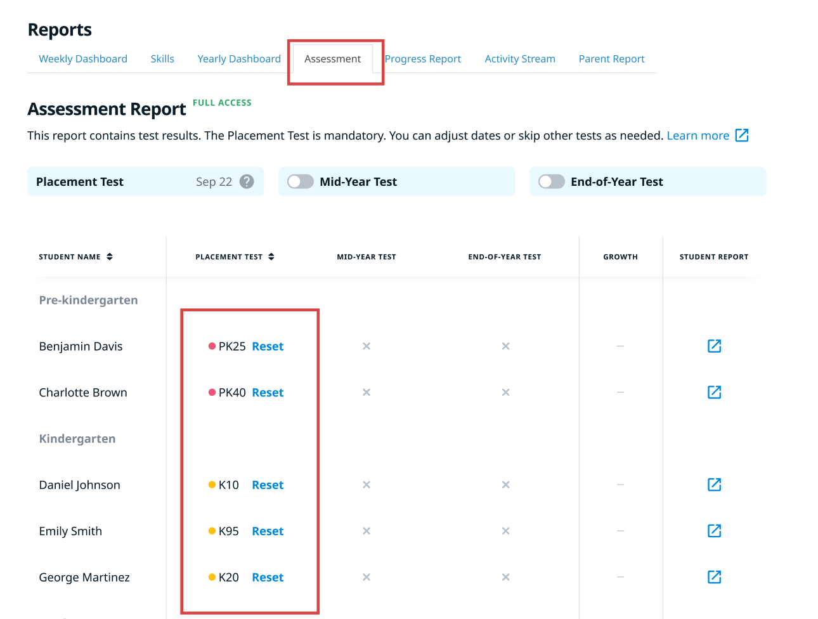Reset Benjamin Davis's PK25 placement test
Viewport: 818px width, 619px height.
point(268,347)
